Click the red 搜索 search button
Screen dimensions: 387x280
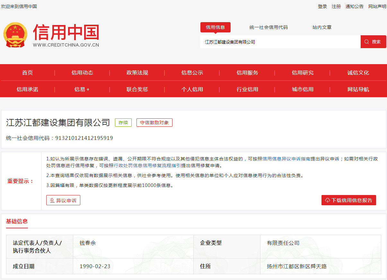(x=373, y=42)
